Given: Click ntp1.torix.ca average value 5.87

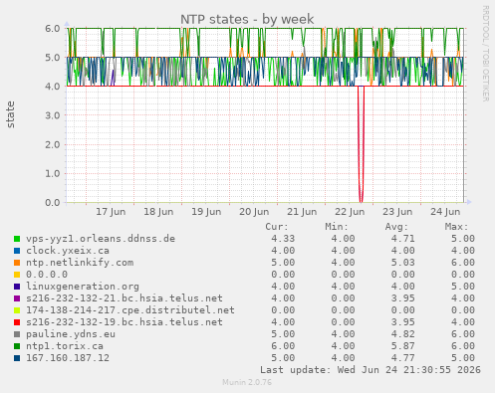Looking at the screenshot, I should point(402,346).
